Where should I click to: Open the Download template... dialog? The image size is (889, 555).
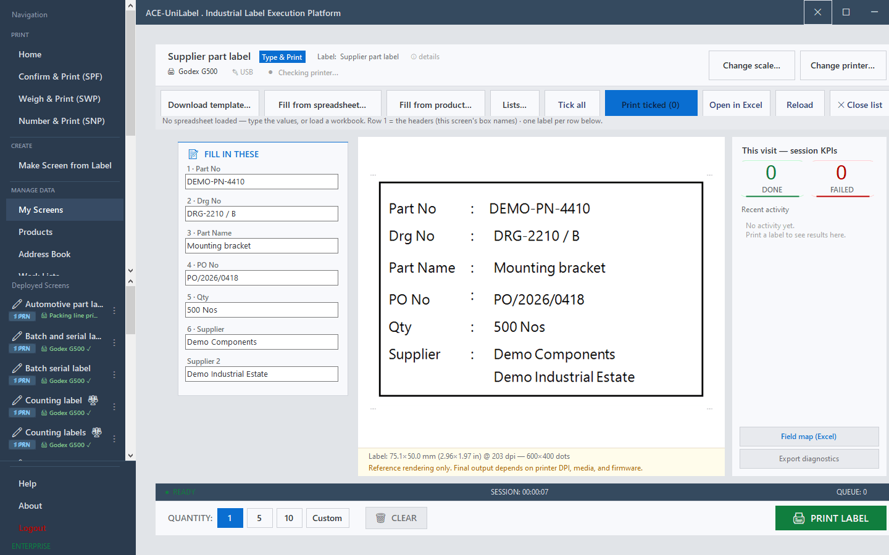[x=209, y=105]
